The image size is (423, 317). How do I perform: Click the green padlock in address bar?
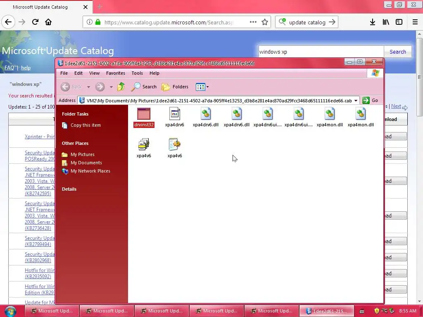[98, 22]
